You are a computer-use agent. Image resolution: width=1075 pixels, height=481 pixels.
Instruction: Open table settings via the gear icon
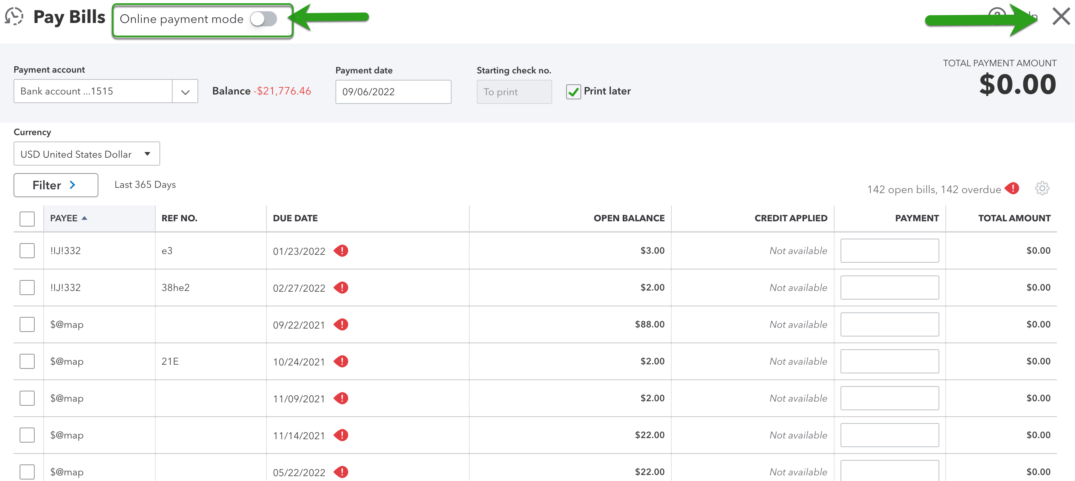pos(1042,189)
